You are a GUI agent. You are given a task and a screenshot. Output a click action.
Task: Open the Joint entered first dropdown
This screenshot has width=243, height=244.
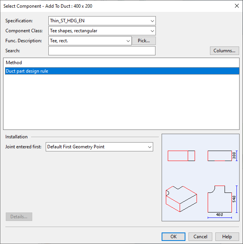click(99, 147)
